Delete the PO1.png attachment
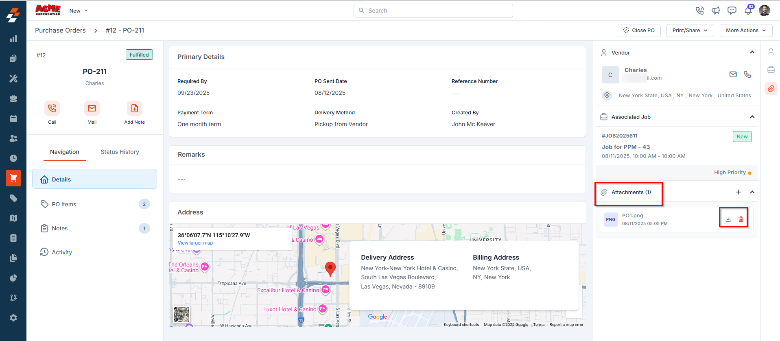The width and height of the screenshot is (780, 341). [741, 219]
